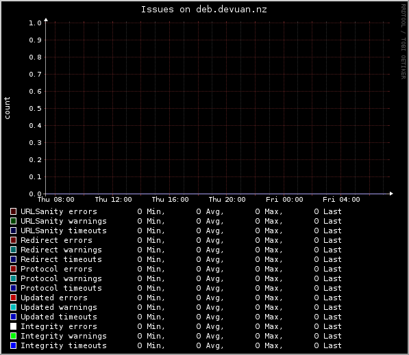Screen dimensions: 409x355
Task: Click the arrow at x-axis end
Action: (x=391, y=194)
